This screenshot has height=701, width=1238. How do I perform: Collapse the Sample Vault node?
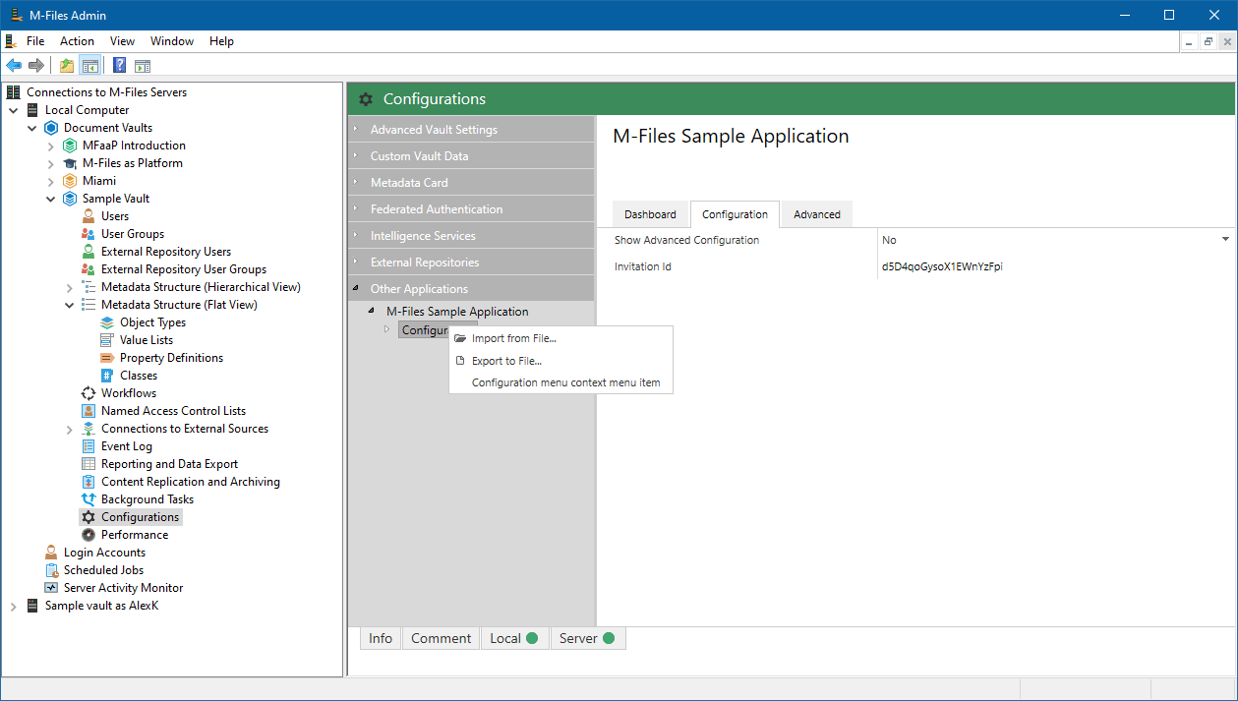tap(51, 199)
